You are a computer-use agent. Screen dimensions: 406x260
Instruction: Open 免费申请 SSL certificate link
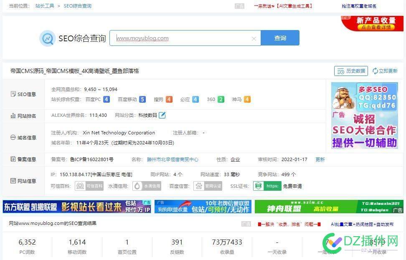(292, 186)
